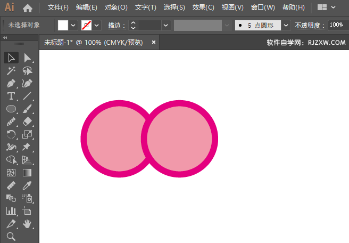The width and height of the screenshot is (349, 243).
Task: Select the Curvature tool
Action: 27,83
